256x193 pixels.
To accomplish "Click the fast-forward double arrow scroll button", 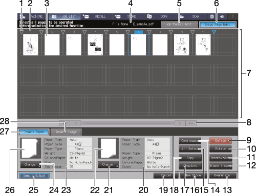I will 191,123.
